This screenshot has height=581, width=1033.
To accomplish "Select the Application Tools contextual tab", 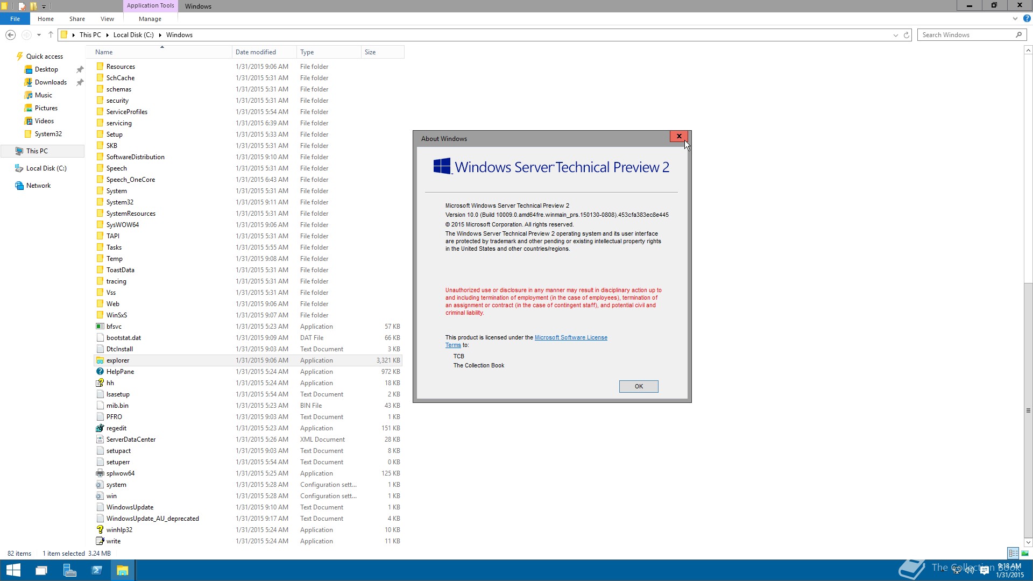I will [151, 6].
